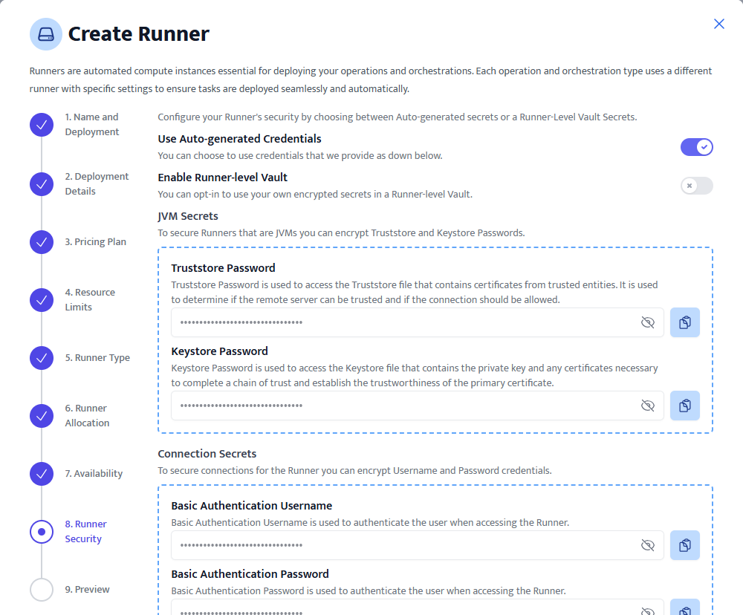Viewport: 743px width, 615px height.
Task: Show the hidden Truststore Password
Action: (647, 322)
